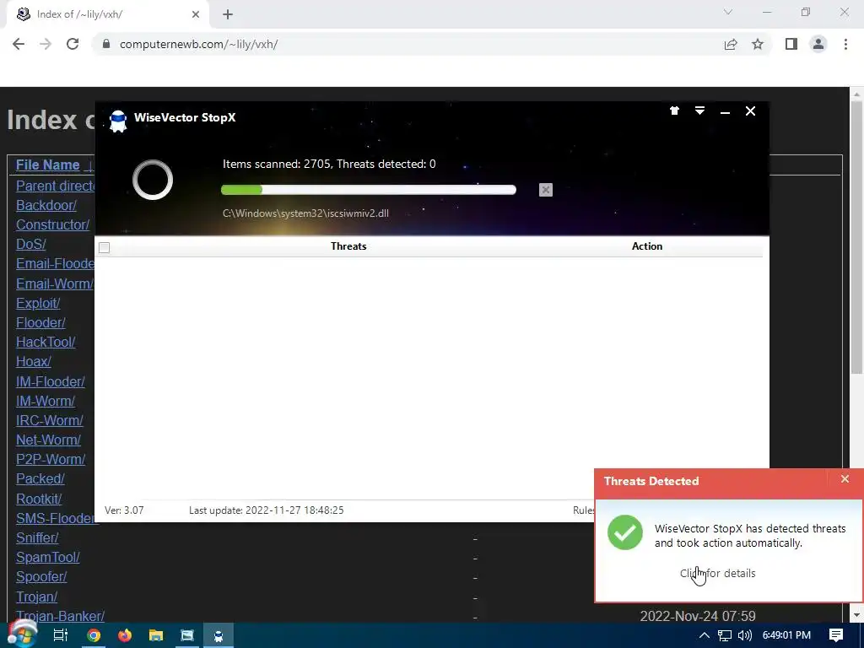The width and height of the screenshot is (864, 648).
Task: Go back in the Chrome browser
Action: (19, 44)
